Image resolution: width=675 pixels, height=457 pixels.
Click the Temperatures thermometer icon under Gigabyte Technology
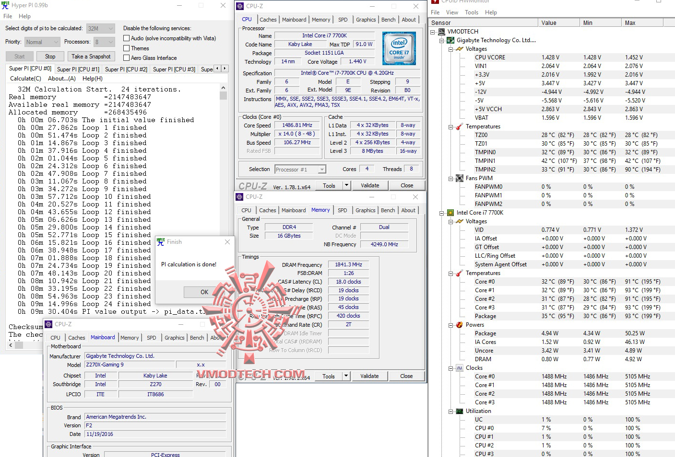460,126
